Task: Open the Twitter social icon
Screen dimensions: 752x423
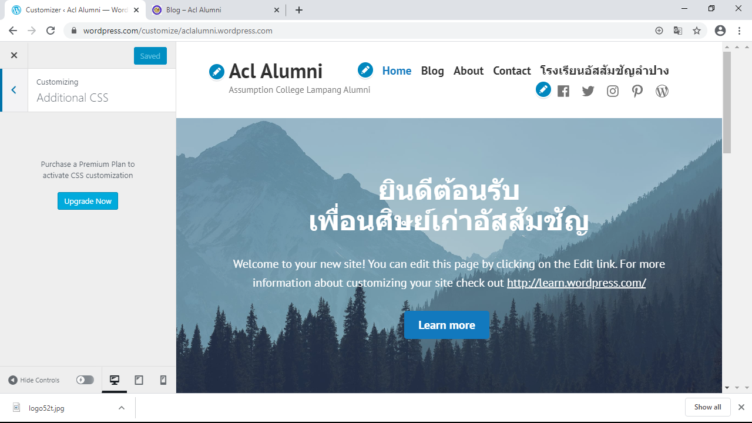Action: coord(588,91)
